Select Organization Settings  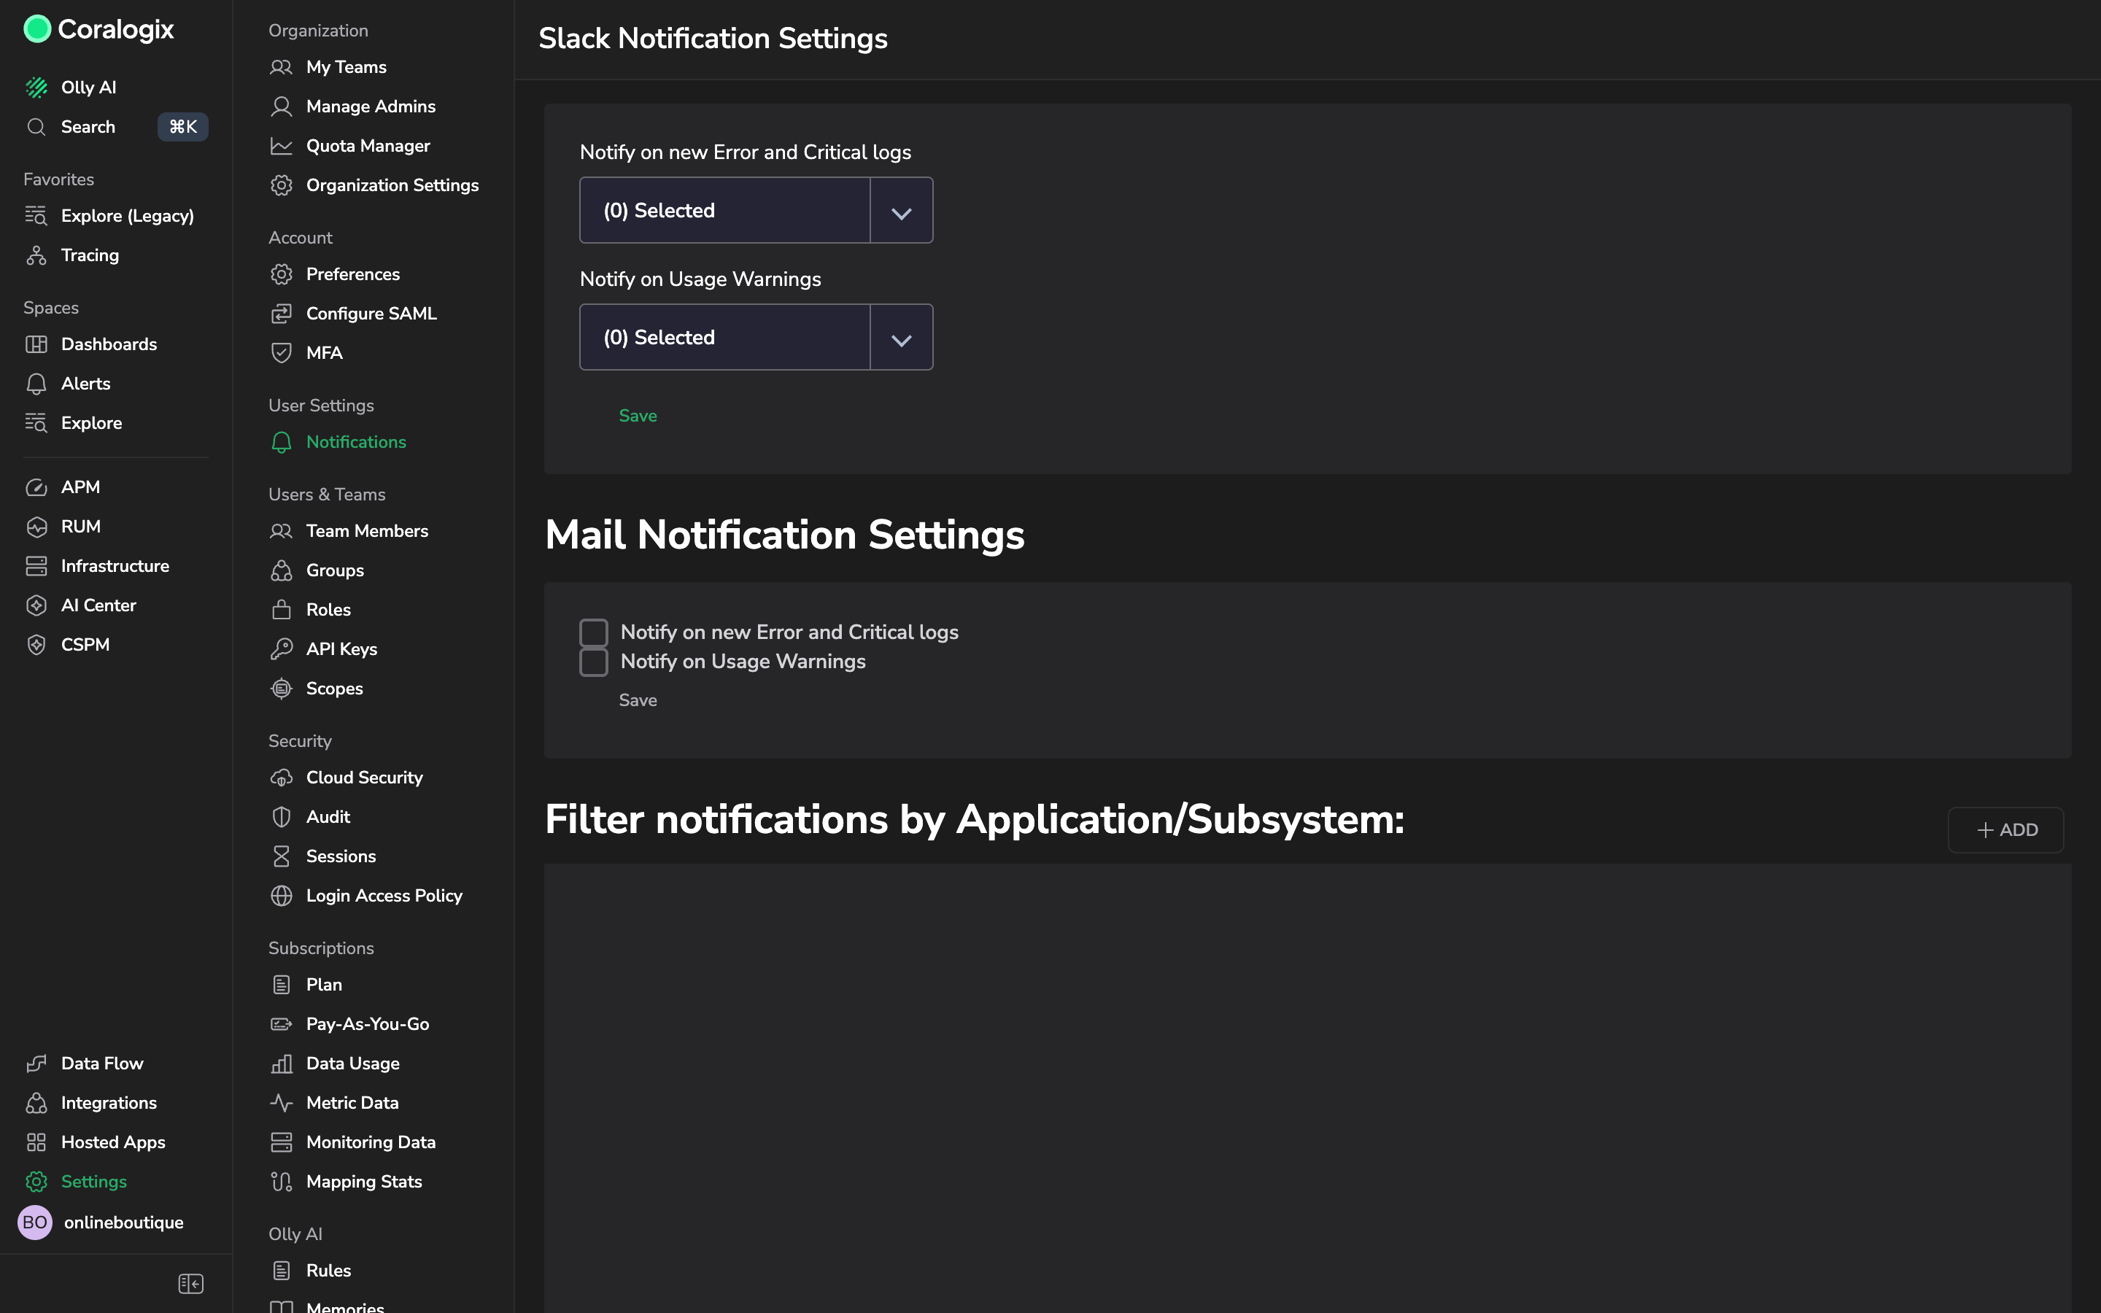(392, 185)
